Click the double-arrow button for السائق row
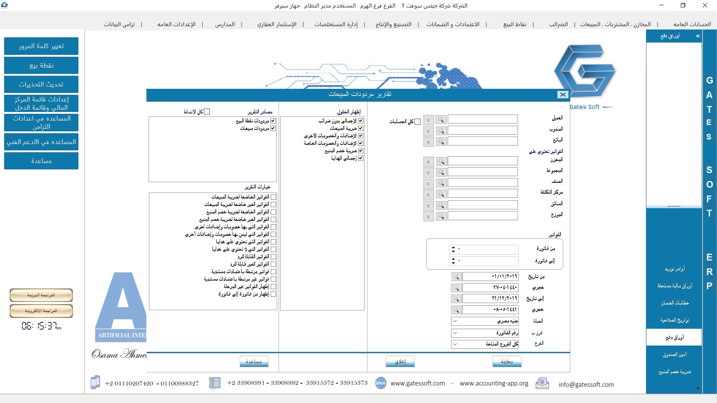This screenshot has height=403, width=717. pos(428,206)
